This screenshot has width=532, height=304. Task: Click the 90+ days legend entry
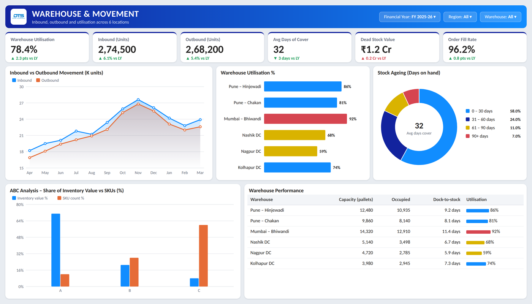493,136
